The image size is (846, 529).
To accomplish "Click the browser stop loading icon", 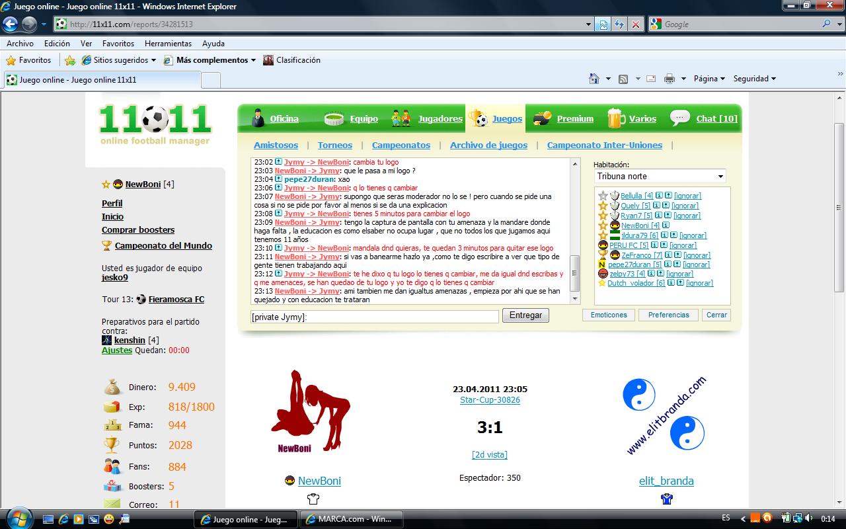I will coord(636,24).
